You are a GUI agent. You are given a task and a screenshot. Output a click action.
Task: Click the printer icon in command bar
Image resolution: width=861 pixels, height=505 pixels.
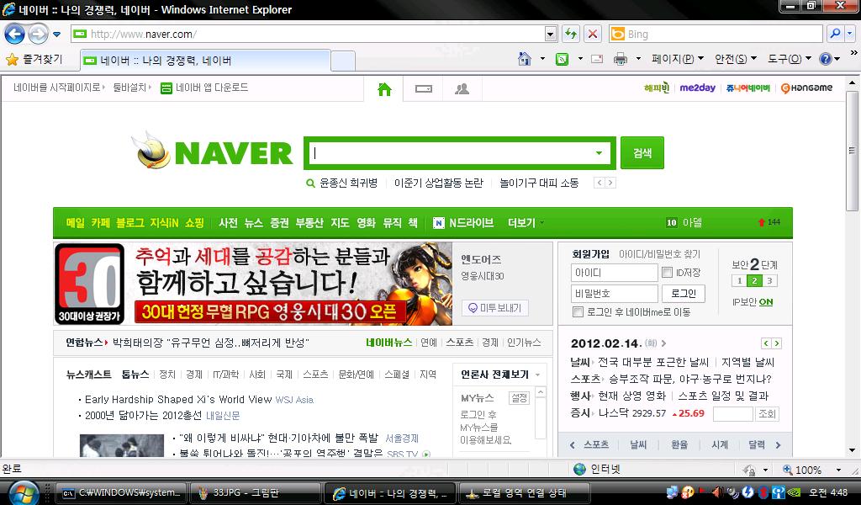coord(621,59)
